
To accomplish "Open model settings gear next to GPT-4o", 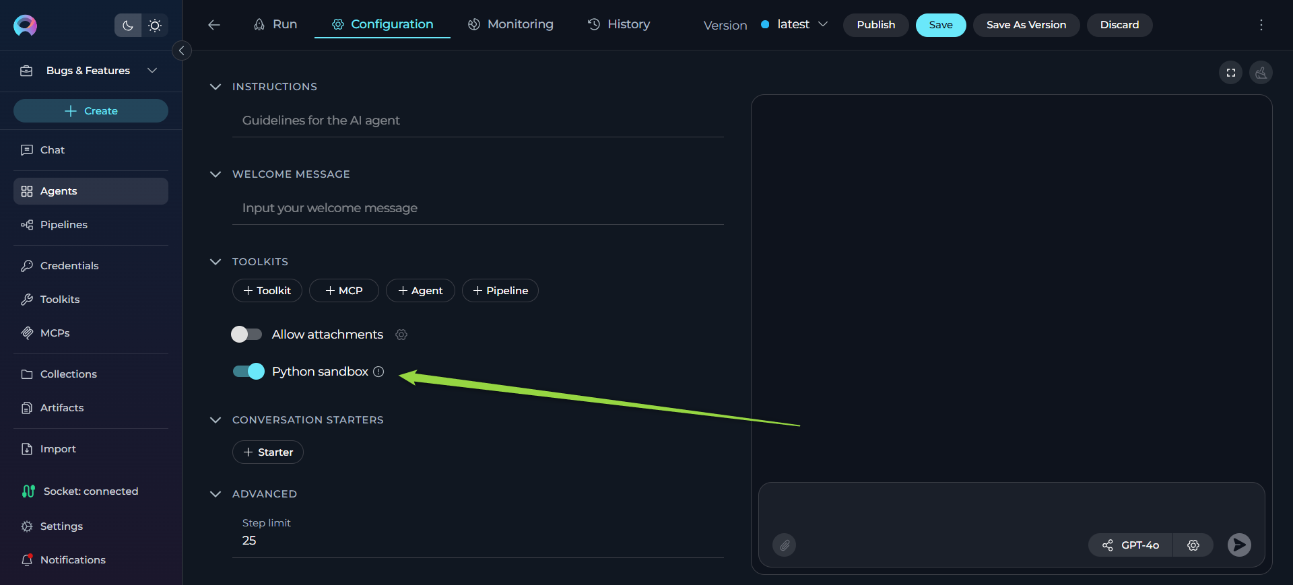I will tap(1193, 545).
